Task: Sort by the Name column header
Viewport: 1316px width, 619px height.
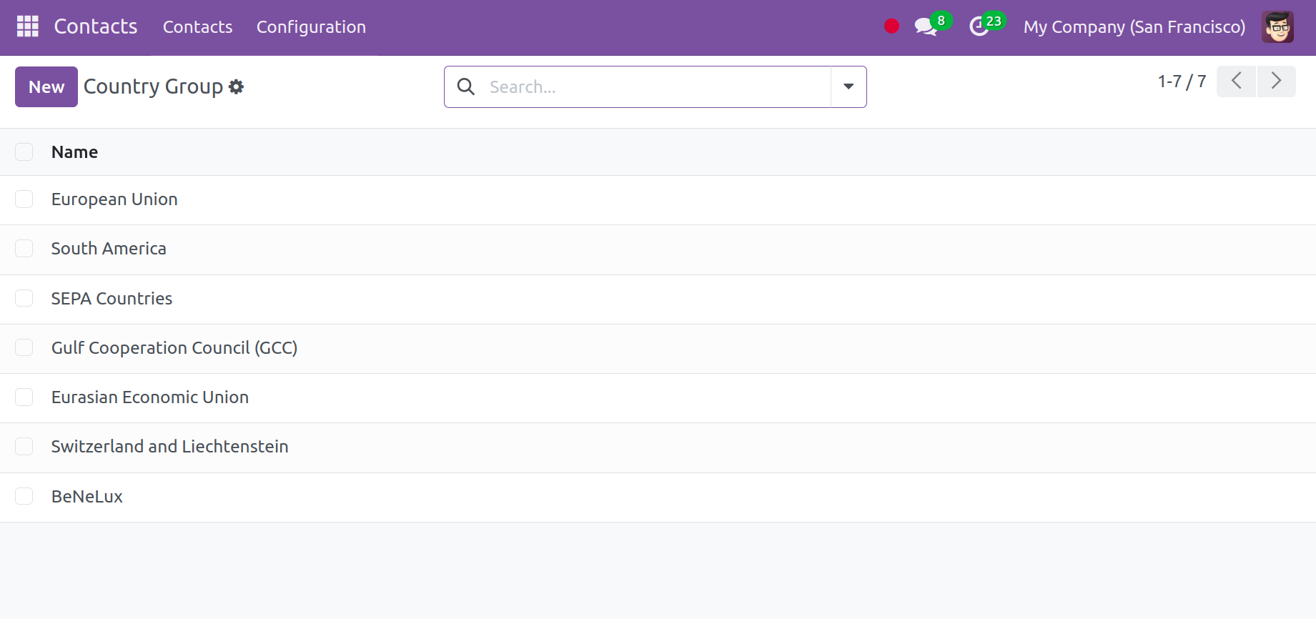Action: coord(74,152)
